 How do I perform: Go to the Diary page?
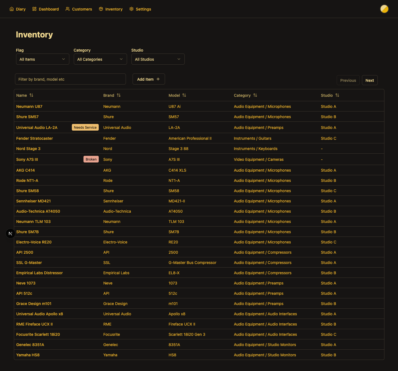coord(17,9)
